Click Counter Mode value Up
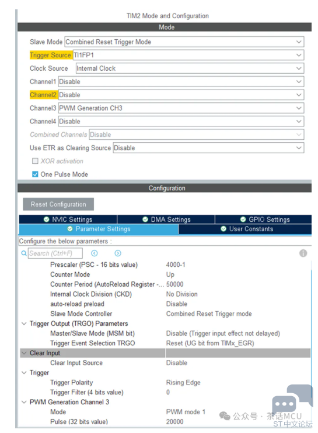 tap(170, 275)
